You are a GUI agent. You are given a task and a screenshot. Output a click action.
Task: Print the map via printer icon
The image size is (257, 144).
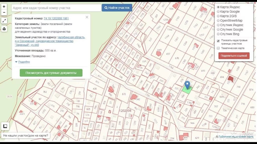[x=4, y=29]
